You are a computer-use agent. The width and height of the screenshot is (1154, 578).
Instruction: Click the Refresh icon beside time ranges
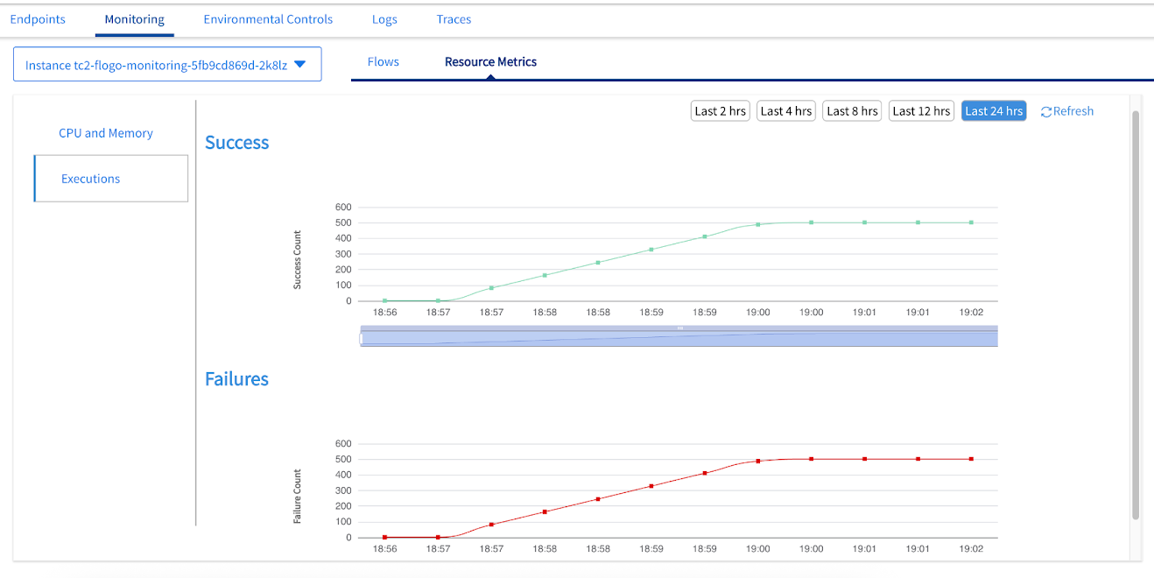[1046, 111]
